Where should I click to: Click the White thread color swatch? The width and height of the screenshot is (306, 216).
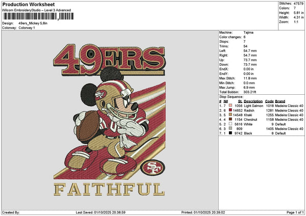(231, 124)
